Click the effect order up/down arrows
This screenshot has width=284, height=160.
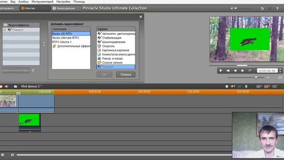44,44
